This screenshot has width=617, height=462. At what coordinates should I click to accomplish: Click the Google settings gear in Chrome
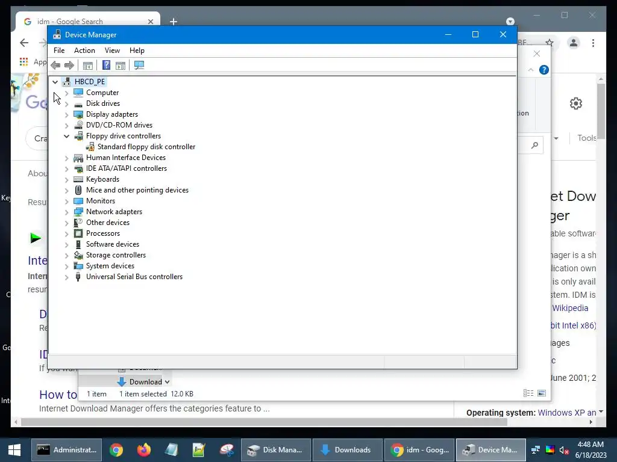click(x=575, y=103)
